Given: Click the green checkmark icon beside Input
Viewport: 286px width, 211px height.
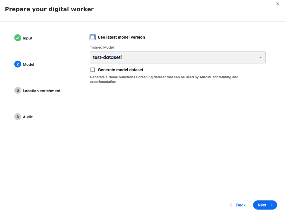Looking at the screenshot, I should point(18,38).
